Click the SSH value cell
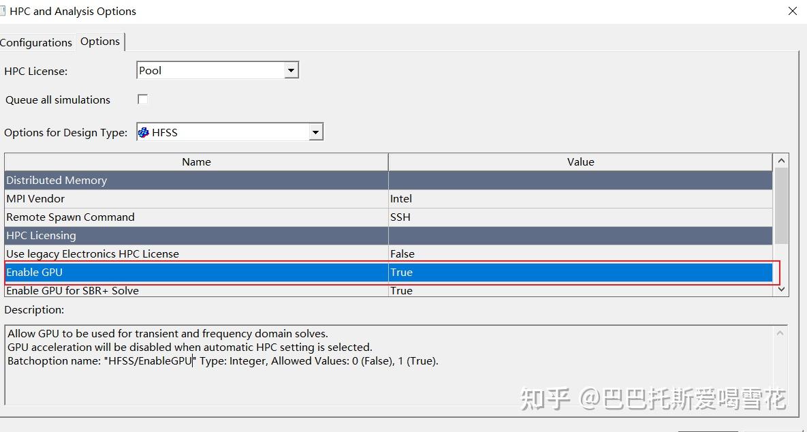807x432 pixels. point(580,217)
